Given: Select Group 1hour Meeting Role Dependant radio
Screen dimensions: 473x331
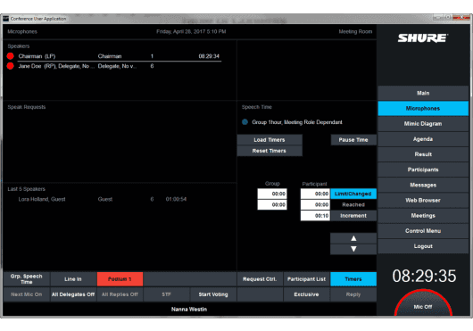Looking at the screenshot, I should click(x=245, y=122).
